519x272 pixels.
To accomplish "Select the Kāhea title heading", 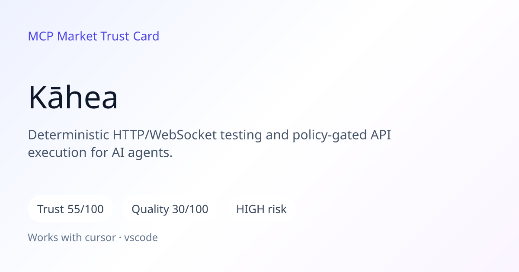I will pos(73,98).
